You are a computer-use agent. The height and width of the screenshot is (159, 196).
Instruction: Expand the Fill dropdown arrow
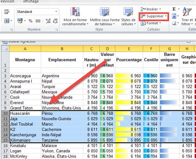click(178, 16)
